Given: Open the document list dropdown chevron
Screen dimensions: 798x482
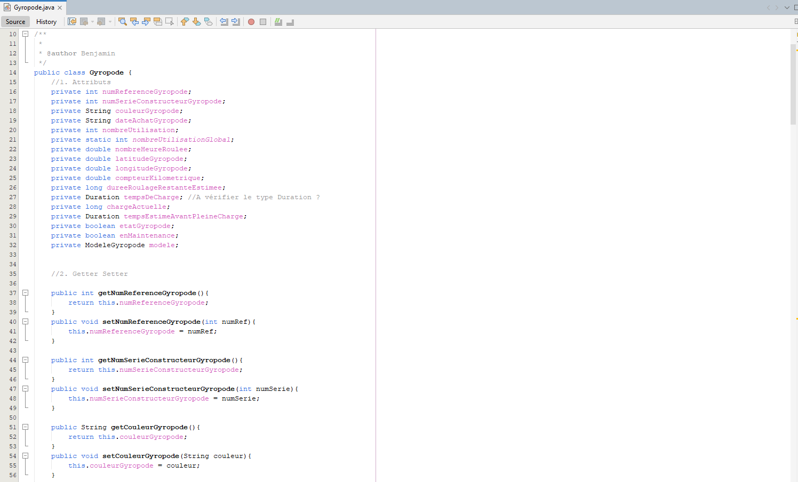Looking at the screenshot, I should [787, 7].
